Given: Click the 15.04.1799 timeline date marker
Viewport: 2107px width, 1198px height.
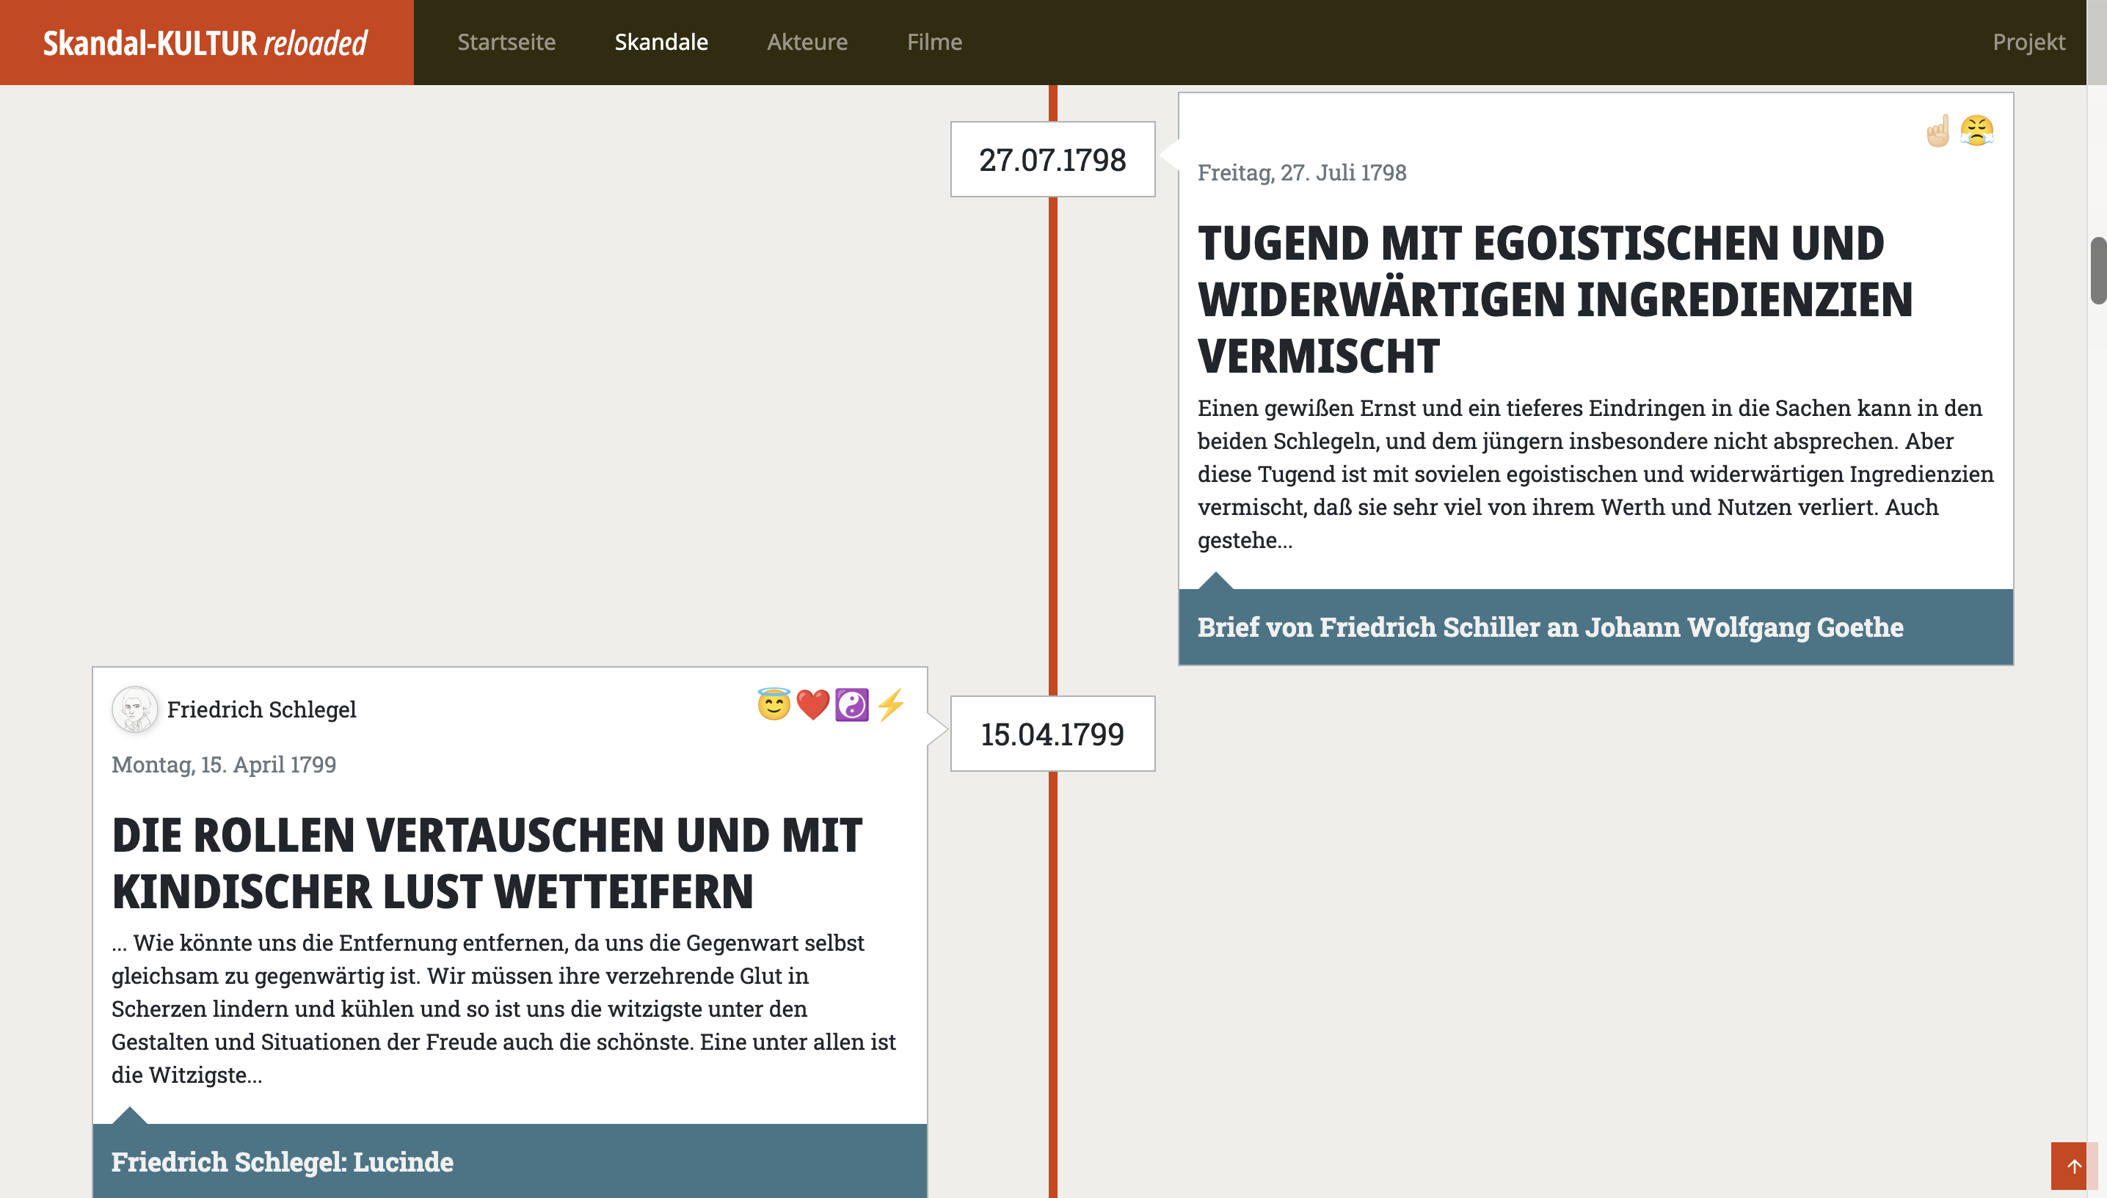Looking at the screenshot, I should point(1052,734).
